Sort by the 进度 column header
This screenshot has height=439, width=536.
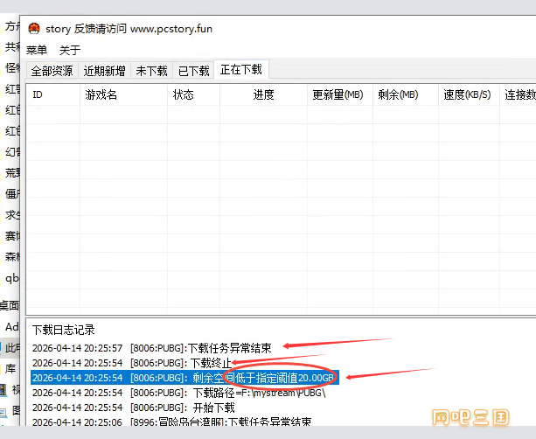263,94
